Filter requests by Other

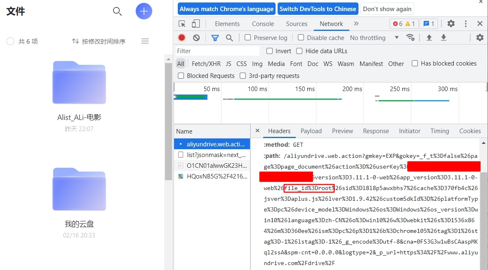tap(396, 63)
